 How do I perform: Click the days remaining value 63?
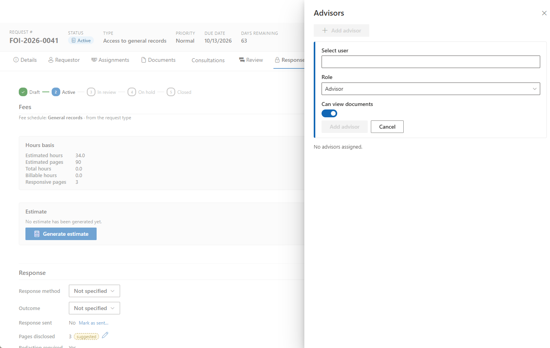(x=244, y=41)
